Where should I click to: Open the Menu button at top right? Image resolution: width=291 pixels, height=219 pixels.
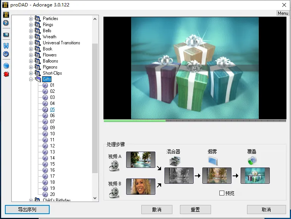tap(283, 13)
